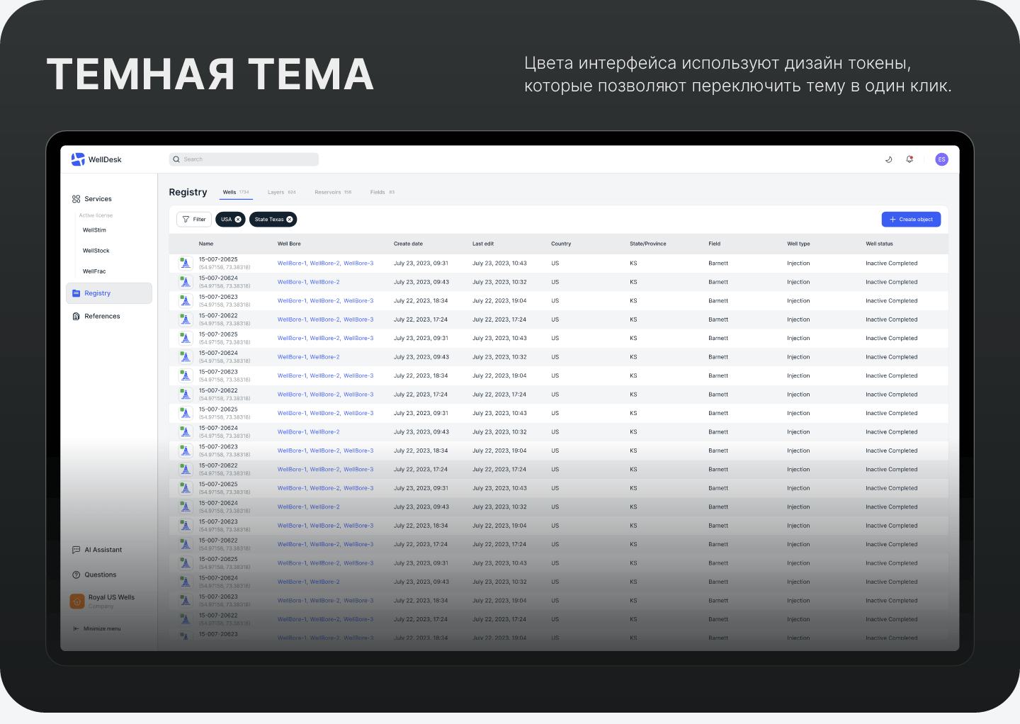Viewport: 1020px width, 724px height.
Task: Click into the Search field
Action: tap(244, 159)
